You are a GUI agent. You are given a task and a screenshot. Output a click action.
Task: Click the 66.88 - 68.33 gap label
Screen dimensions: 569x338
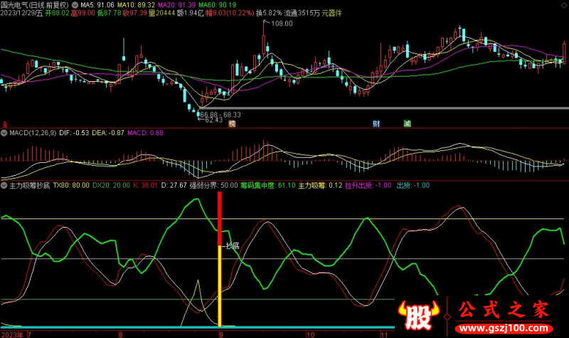coord(220,115)
